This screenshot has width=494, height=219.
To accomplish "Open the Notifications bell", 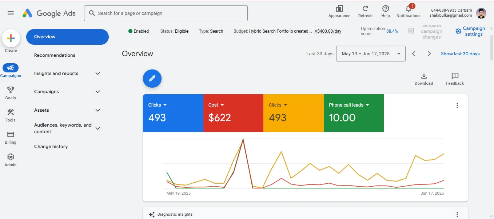I will pyautogui.click(x=408, y=9).
